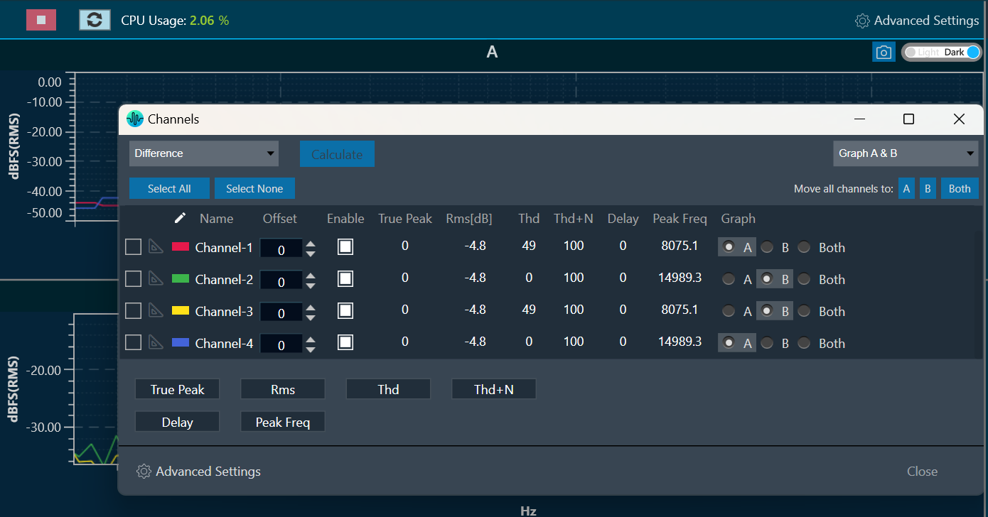Viewport: 988px width, 517px height.
Task: Move all channels to graph B
Action: (x=927, y=188)
